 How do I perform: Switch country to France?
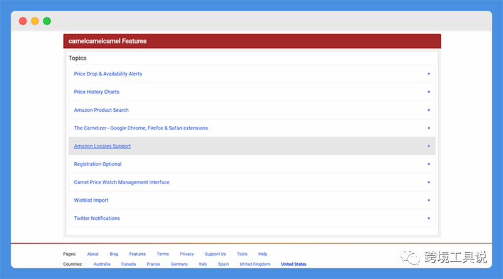point(153,265)
